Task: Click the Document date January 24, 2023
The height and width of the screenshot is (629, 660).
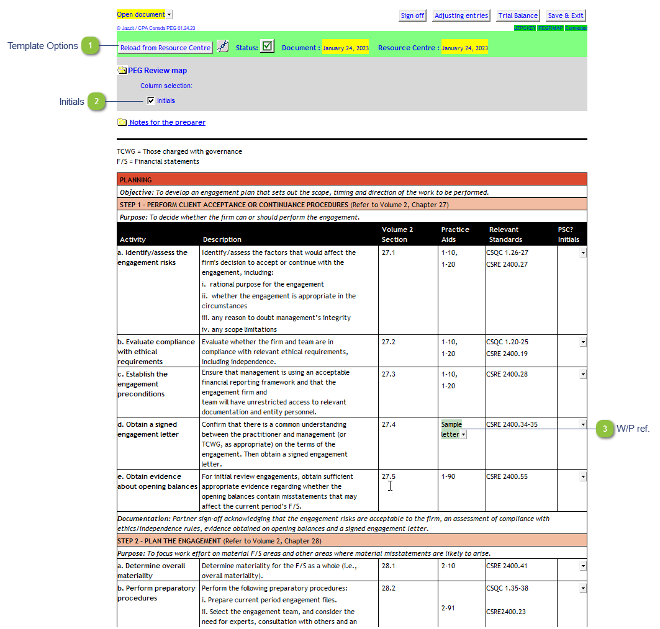Action: (x=346, y=48)
